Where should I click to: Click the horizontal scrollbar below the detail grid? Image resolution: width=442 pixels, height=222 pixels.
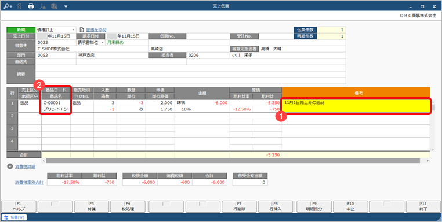coord(233,161)
